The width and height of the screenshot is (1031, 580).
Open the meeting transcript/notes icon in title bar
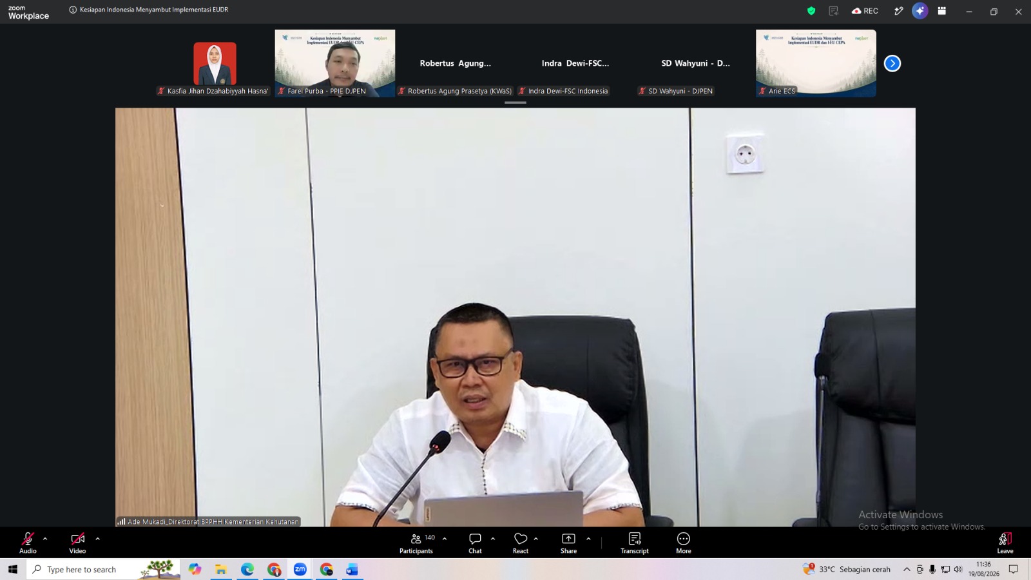(x=833, y=11)
